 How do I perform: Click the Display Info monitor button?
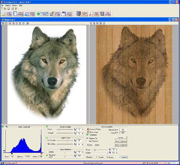(82, 14)
